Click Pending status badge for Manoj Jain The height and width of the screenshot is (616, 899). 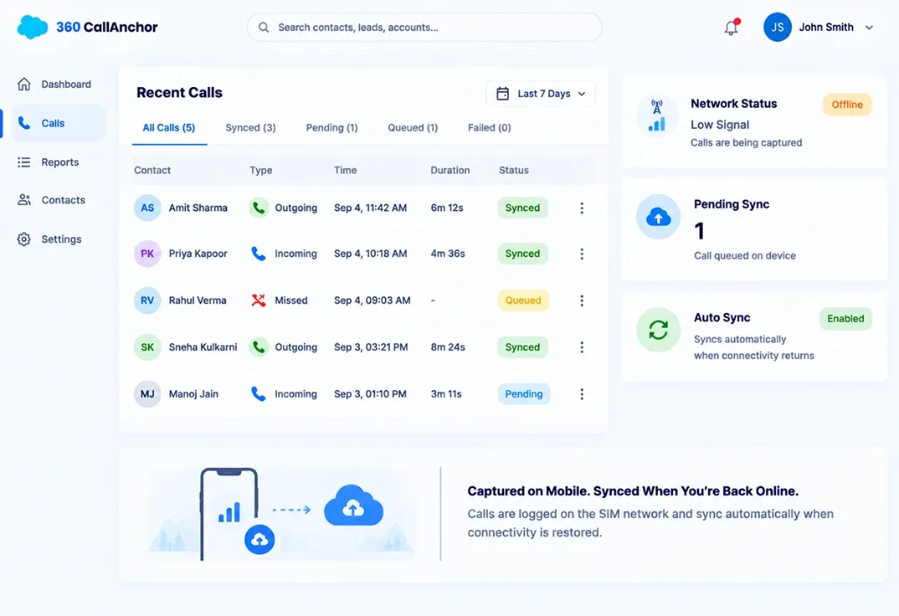click(523, 394)
